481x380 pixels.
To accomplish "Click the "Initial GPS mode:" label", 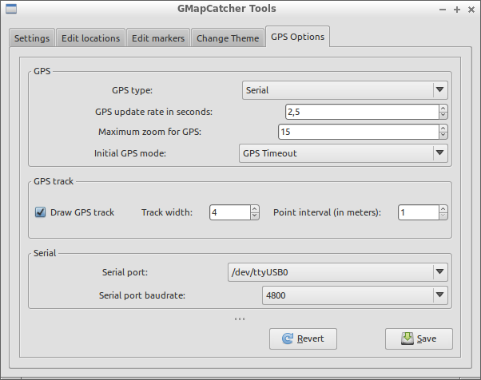I will pos(130,153).
